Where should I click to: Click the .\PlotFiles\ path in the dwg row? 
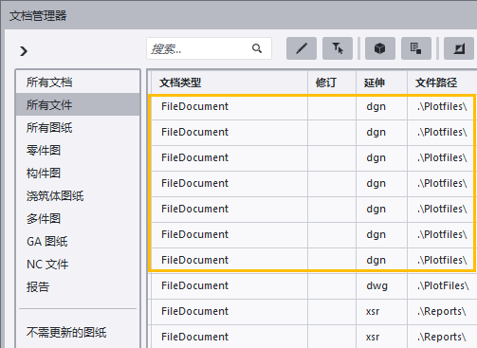(442, 285)
